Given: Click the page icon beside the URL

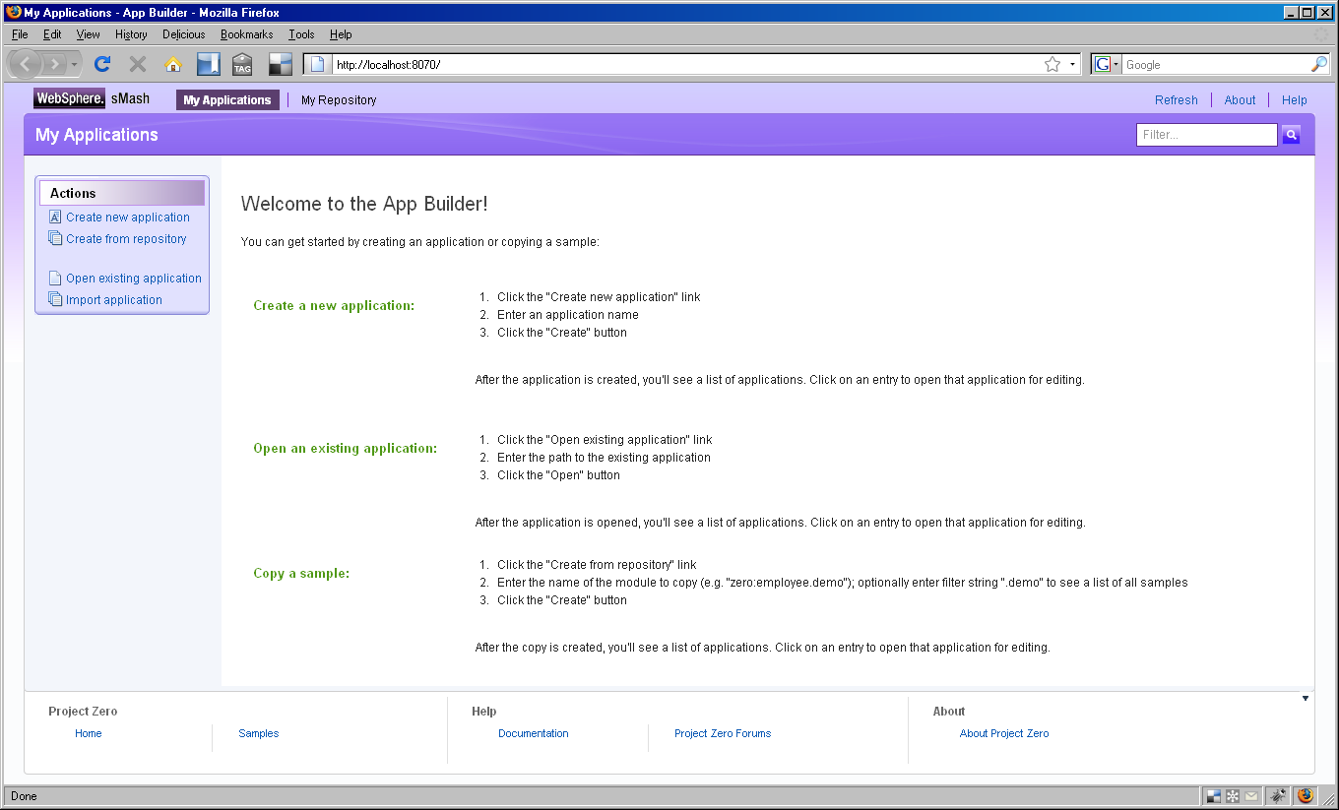Looking at the screenshot, I should click(x=317, y=64).
